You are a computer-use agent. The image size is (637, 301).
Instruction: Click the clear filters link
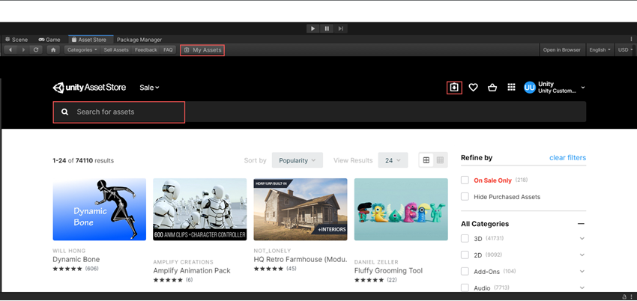click(x=567, y=158)
